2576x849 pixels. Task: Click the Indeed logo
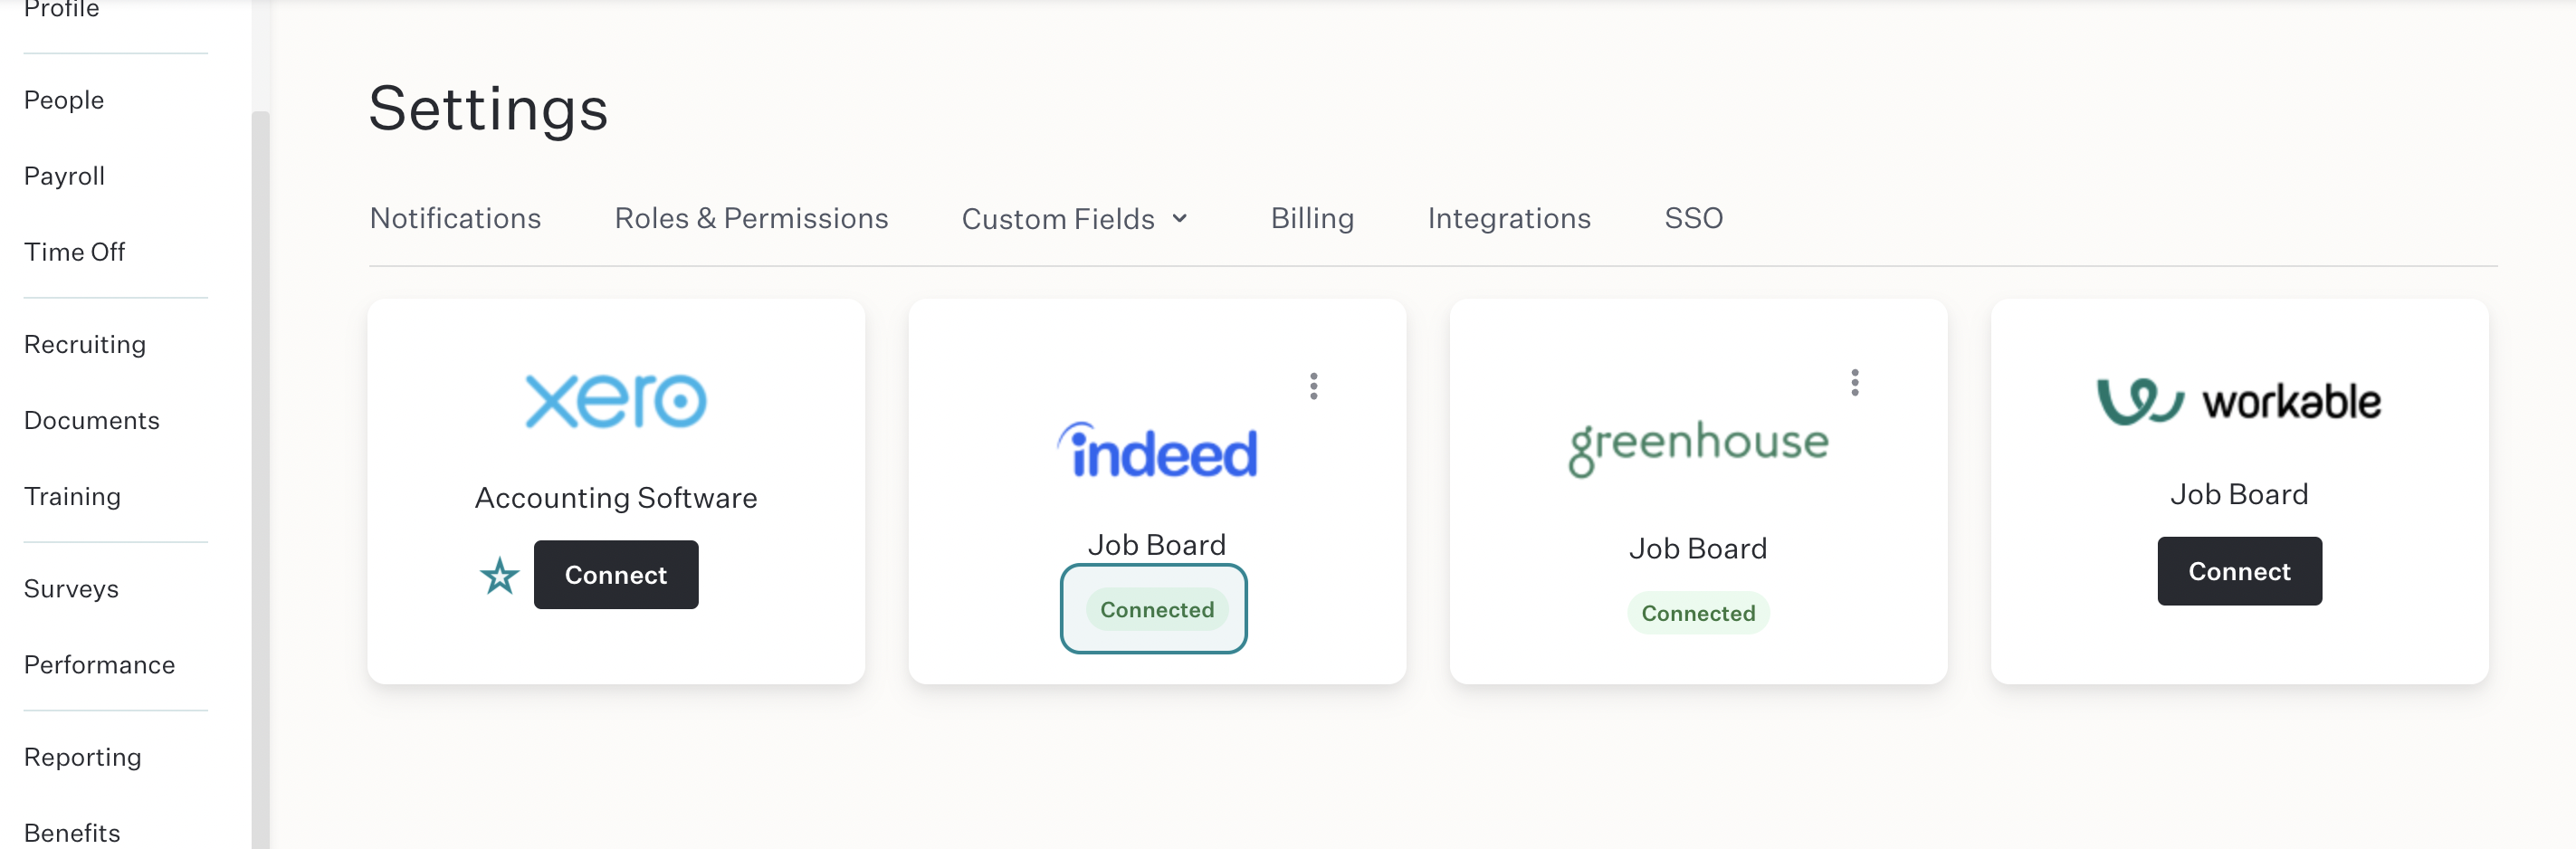coord(1157,450)
